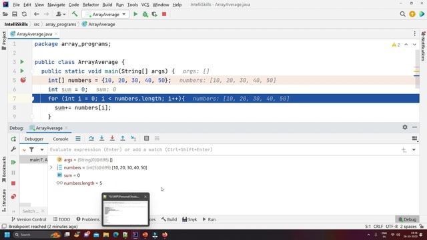Open the Version Control tool window

click(x=29, y=219)
